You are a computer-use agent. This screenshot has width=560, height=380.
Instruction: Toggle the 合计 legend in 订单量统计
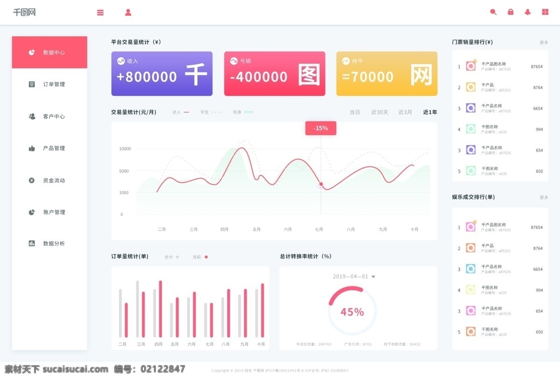point(172,257)
